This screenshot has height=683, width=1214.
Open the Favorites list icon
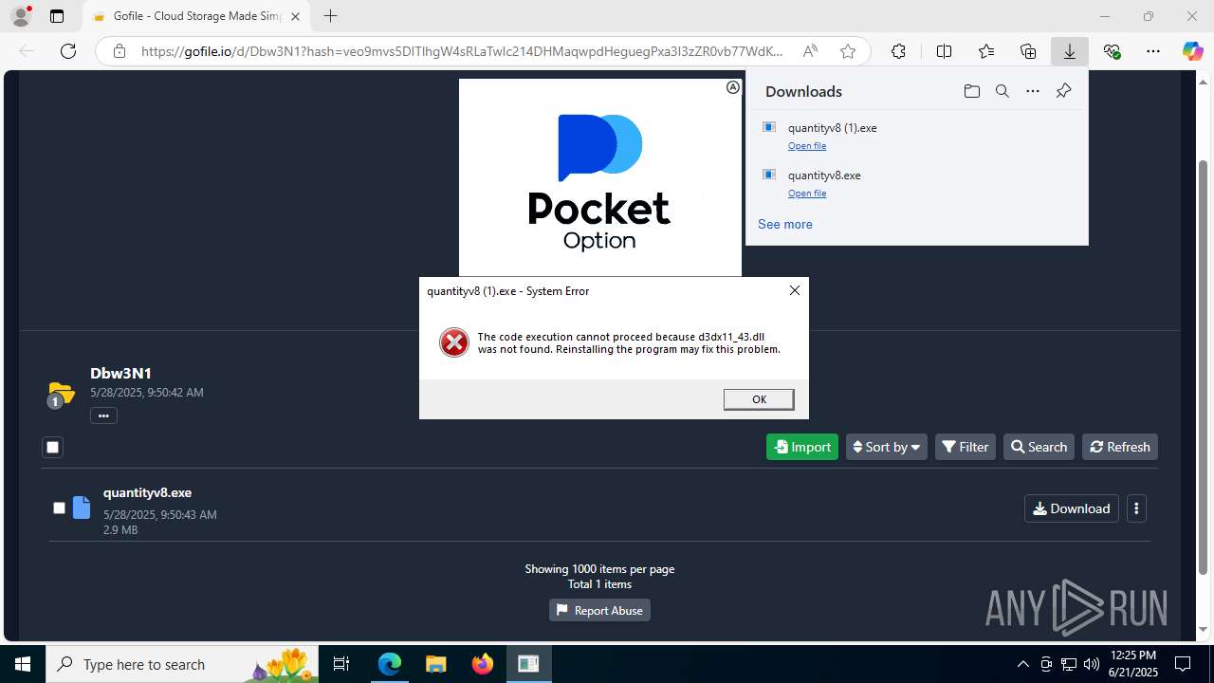click(x=986, y=51)
